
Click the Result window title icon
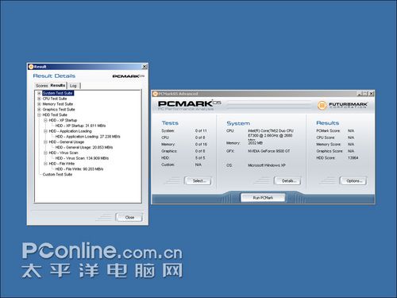click(x=31, y=67)
